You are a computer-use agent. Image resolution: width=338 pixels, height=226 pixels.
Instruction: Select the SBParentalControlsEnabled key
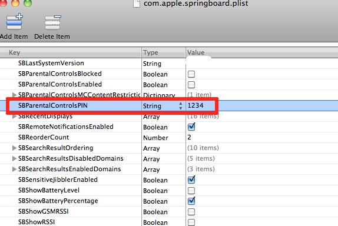(x=60, y=84)
